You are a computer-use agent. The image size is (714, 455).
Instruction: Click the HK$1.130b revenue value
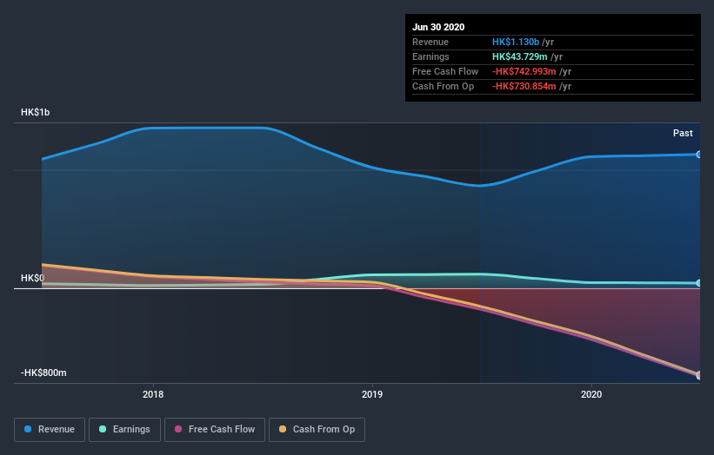[x=516, y=42]
